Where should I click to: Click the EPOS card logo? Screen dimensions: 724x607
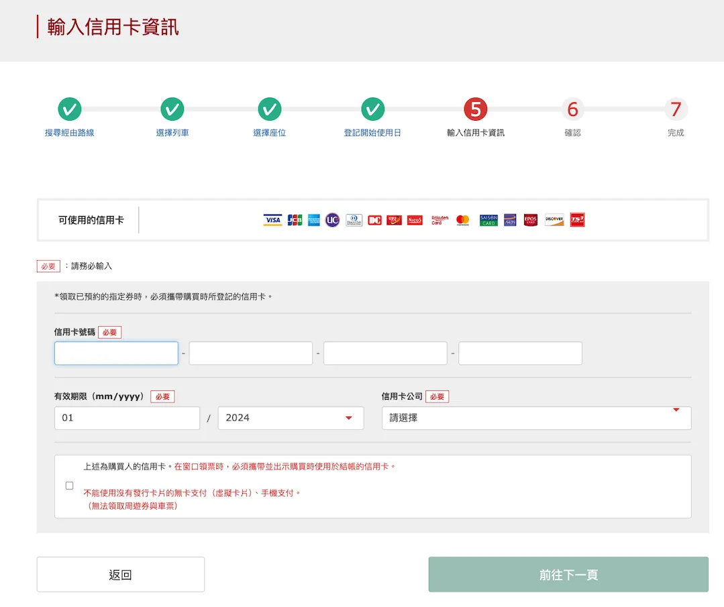click(x=531, y=220)
